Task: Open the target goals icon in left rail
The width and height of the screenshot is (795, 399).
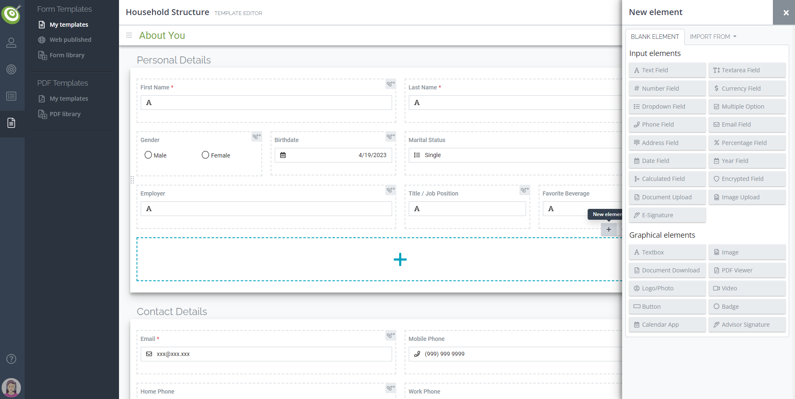Action: pyautogui.click(x=11, y=69)
